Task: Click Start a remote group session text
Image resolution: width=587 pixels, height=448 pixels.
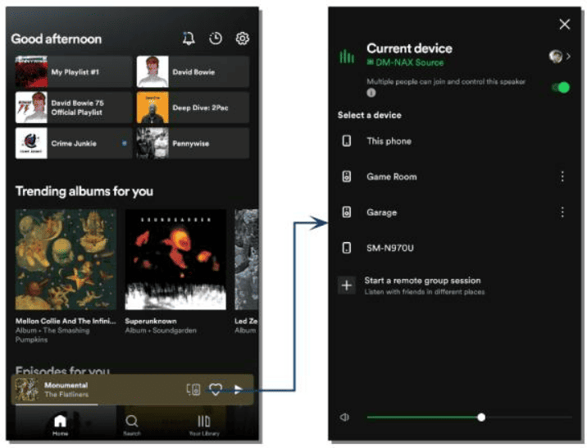Action: click(x=423, y=281)
